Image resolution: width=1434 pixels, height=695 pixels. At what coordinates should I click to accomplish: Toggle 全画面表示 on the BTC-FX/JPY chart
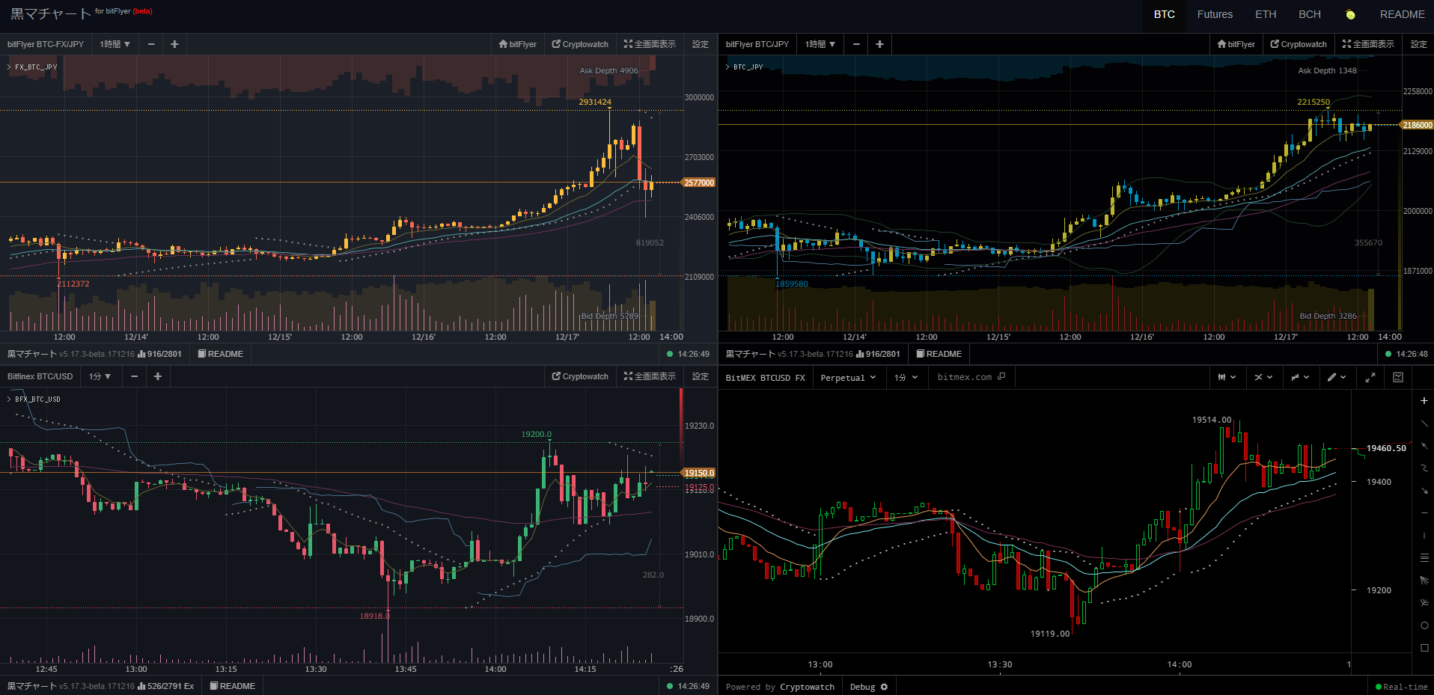coord(650,44)
